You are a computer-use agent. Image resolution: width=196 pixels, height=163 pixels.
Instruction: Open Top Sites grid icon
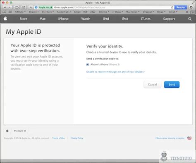tap(10, 12)
